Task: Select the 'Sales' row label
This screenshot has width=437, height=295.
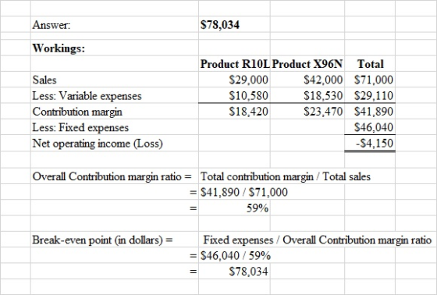Action: tap(44, 80)
